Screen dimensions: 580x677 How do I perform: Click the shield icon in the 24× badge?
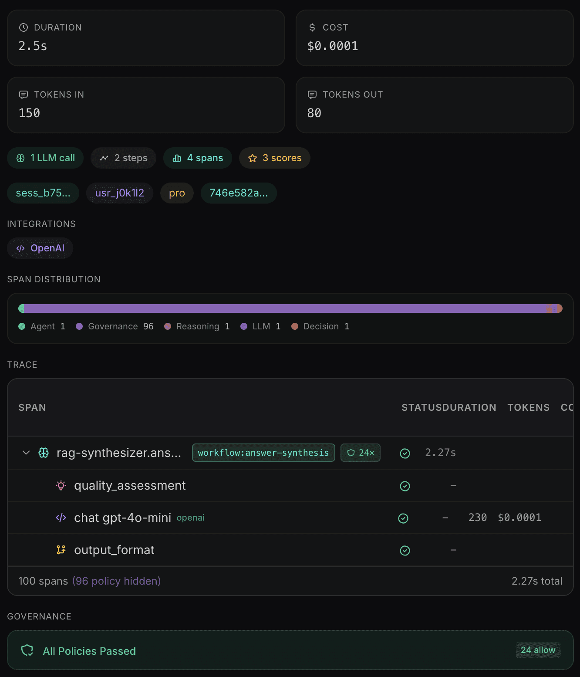pos(351,453)
